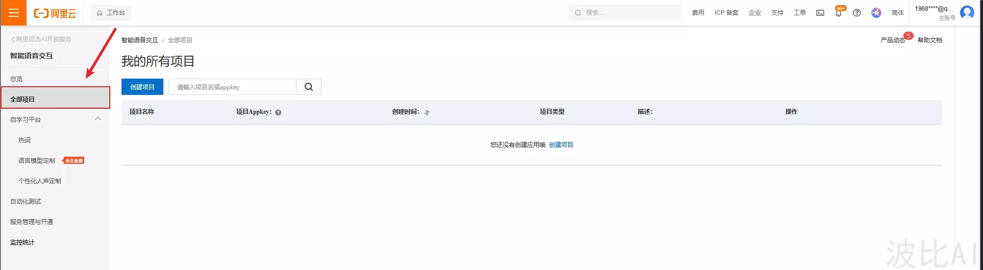
Task: Click the 描述 column header
Action: click(645, 111)
